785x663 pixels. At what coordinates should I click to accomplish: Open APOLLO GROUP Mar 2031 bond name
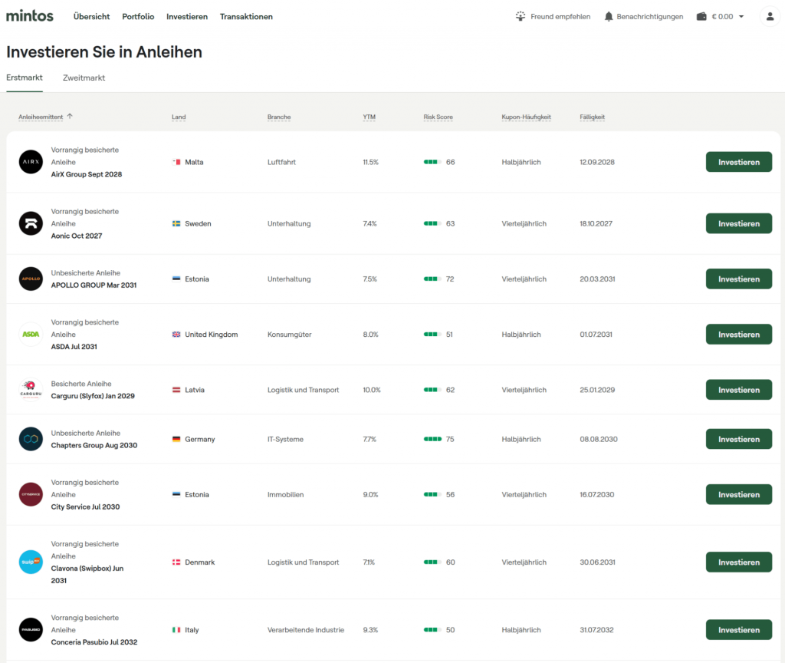pyautogui.click(x=94, y=285)
